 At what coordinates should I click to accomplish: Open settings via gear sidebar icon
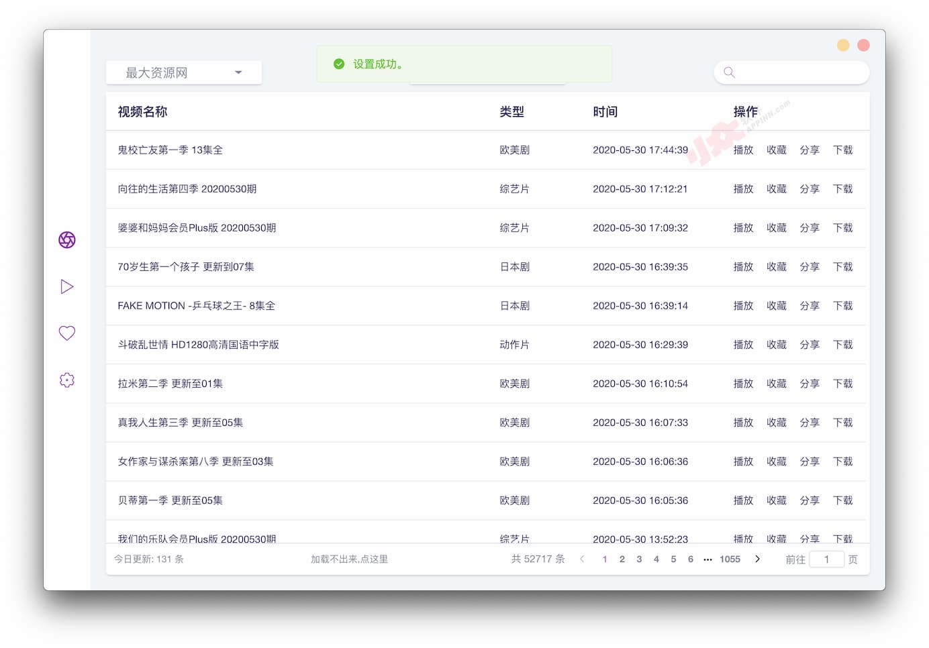coord(67,380)
